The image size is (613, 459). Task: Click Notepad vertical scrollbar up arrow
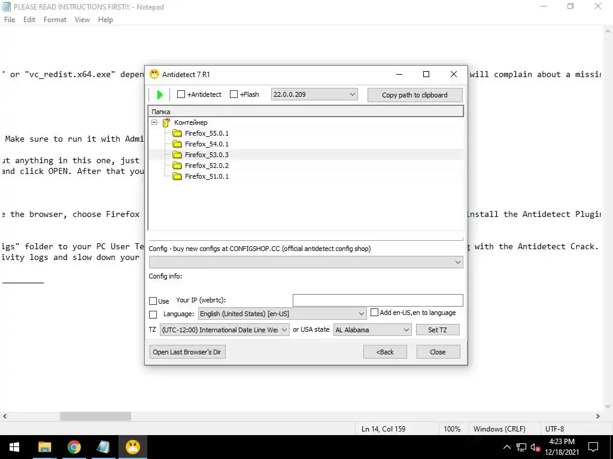(x=608, y=30)
